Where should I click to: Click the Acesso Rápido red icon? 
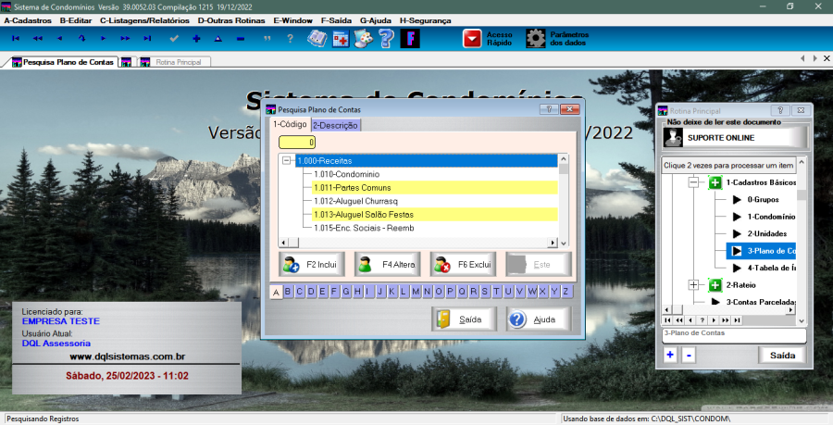click(473, 38)
